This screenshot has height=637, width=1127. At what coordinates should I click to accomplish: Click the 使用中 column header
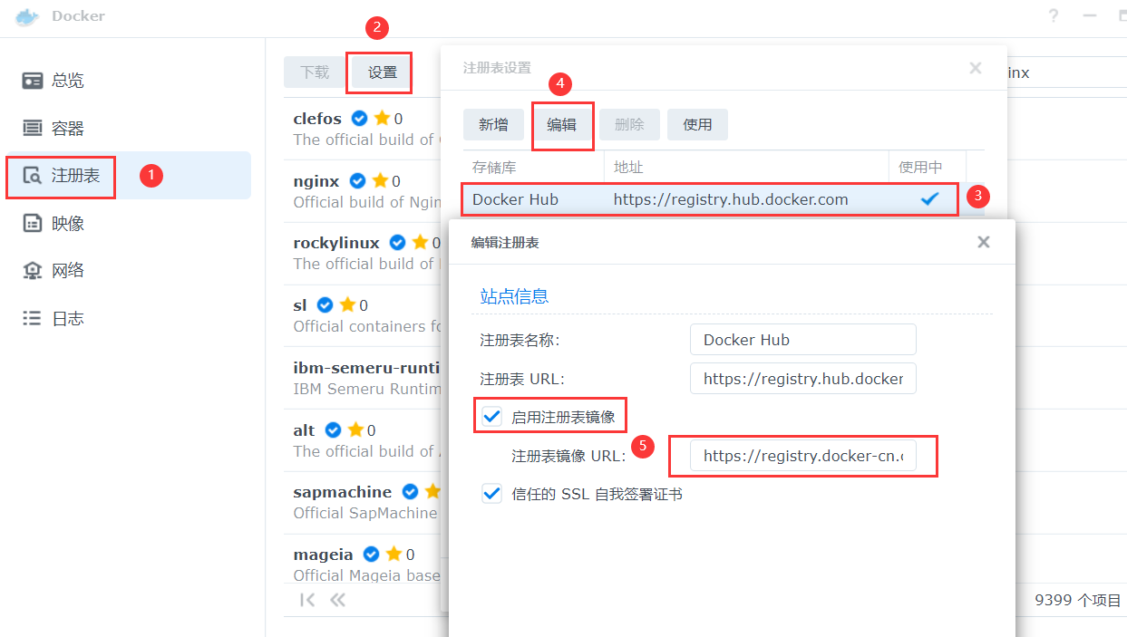point(927,168)
